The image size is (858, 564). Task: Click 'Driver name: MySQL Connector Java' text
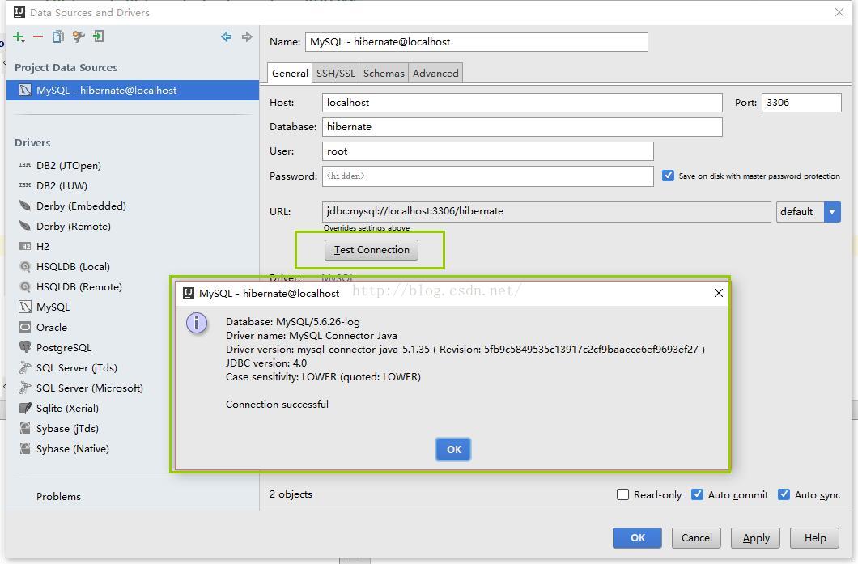pos(312,335)
